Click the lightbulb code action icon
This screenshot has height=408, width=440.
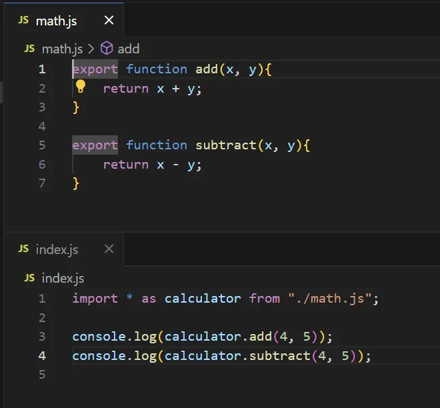click(80, 87)
